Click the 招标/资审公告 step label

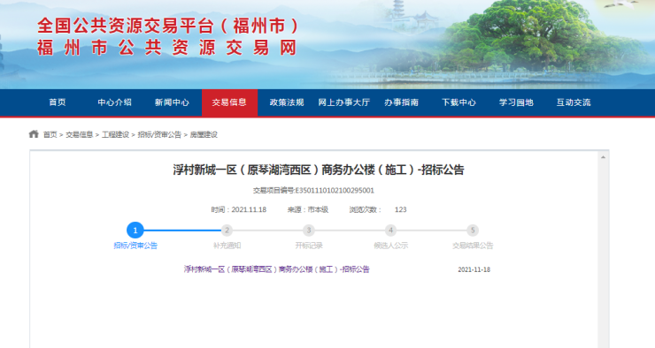click(135, 246)
